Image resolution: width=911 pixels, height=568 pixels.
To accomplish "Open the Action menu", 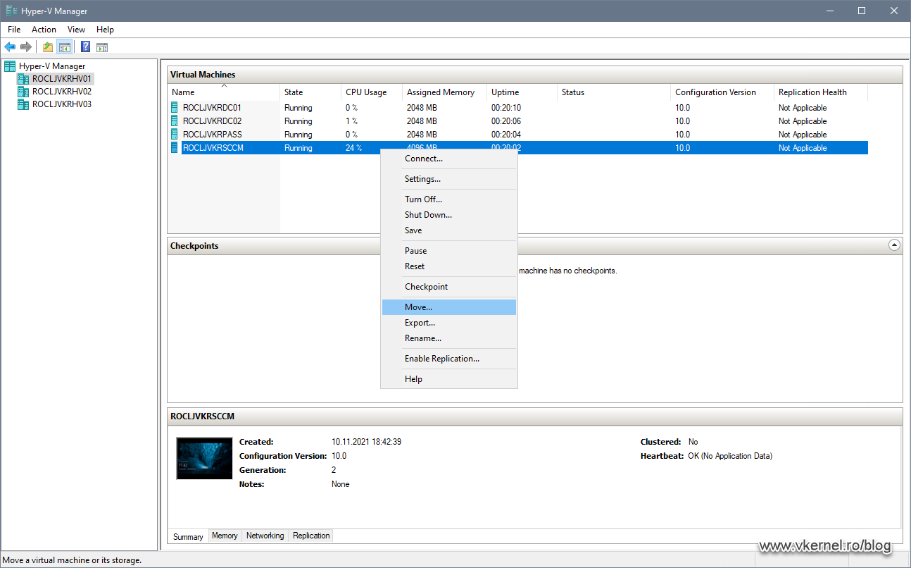I will (x=44, y=30).
